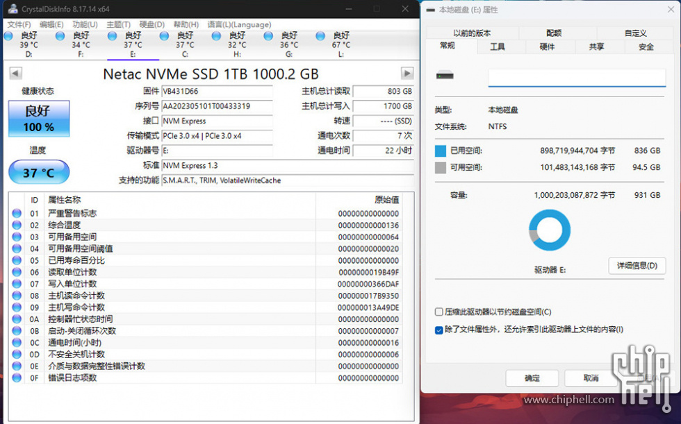The width and height of the screenshot is (681, 424).
Task: Open the 语言(L)(Language) menu
Action: pyautogui.click(x=239, y=24)
